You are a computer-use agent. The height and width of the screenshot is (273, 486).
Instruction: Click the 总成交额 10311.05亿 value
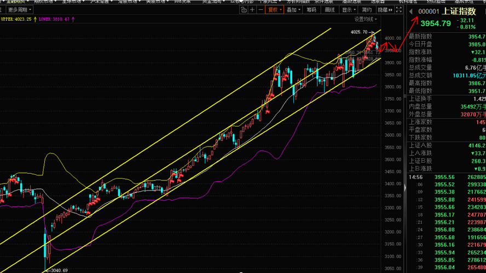[469, 75]
